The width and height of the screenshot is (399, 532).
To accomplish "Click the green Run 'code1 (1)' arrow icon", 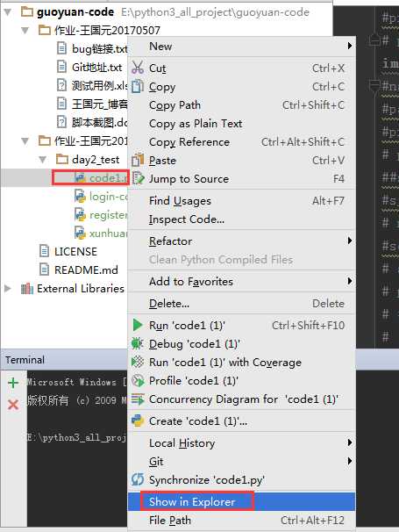I will coord(138,325).
